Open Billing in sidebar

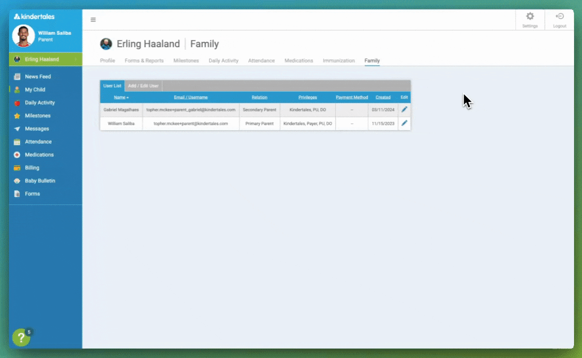[32, 168]
